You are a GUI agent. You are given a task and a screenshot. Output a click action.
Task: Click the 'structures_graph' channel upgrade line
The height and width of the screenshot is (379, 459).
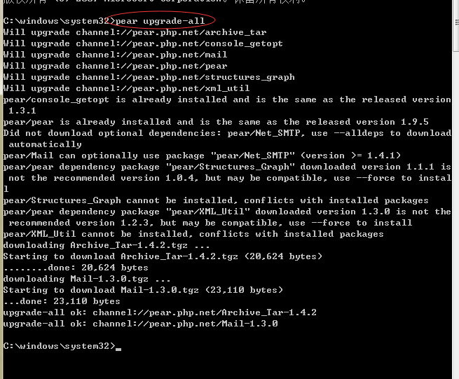149,77
